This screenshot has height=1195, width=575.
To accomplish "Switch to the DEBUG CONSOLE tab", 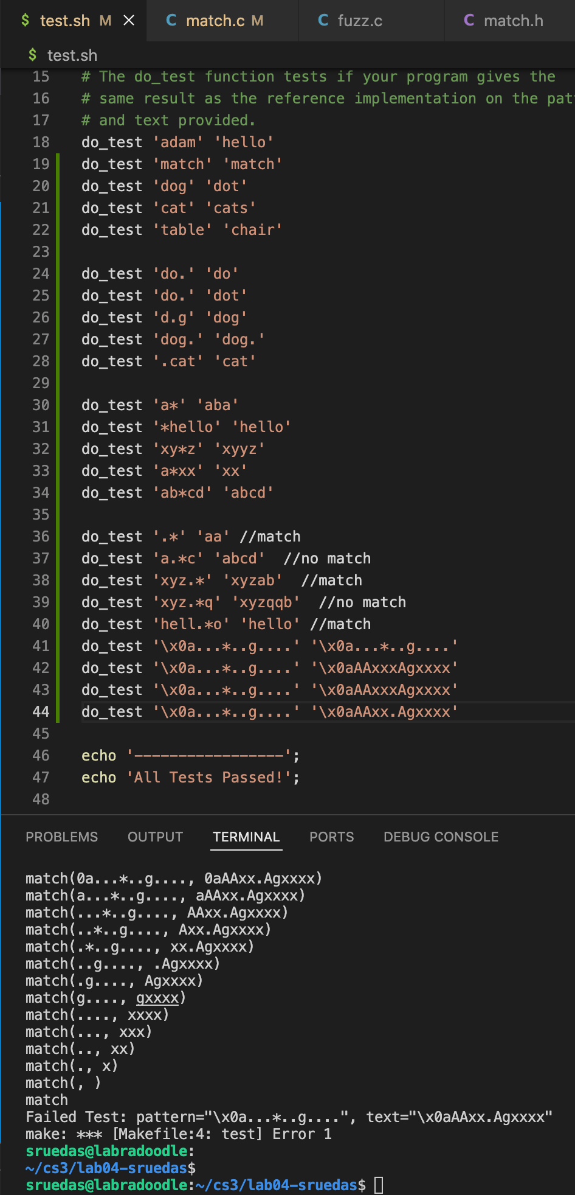I will click(441, 837).
